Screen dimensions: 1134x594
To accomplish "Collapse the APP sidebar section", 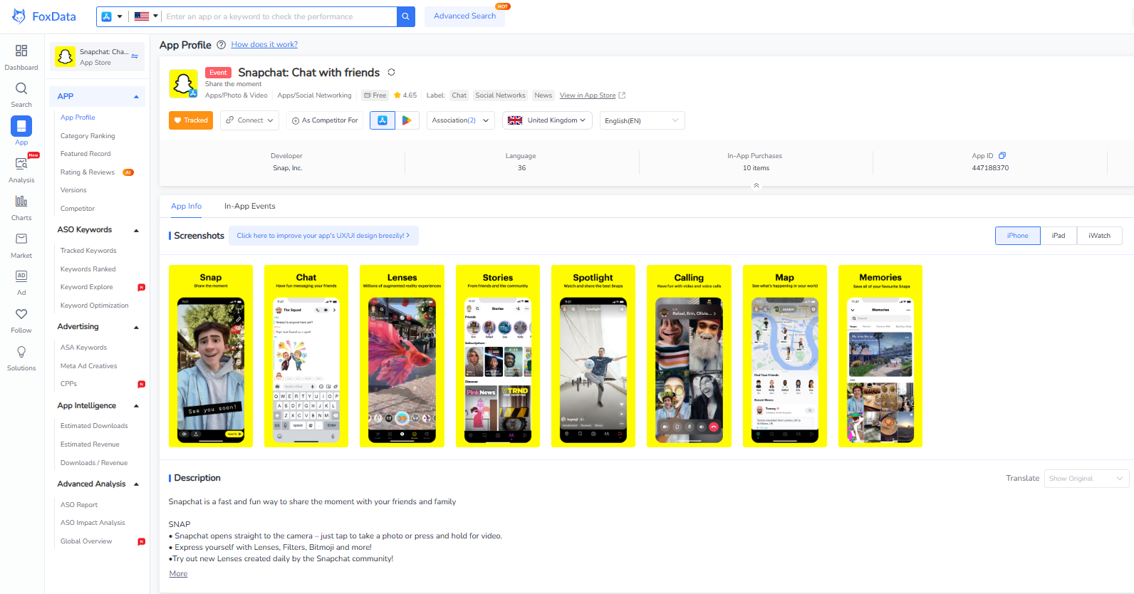I will 137,97.
